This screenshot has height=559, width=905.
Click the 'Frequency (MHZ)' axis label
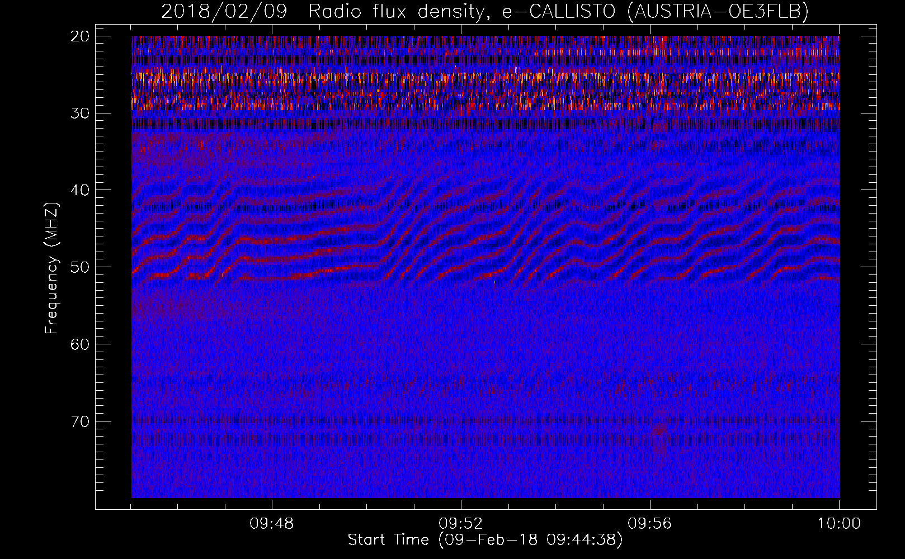click(51, 268)
